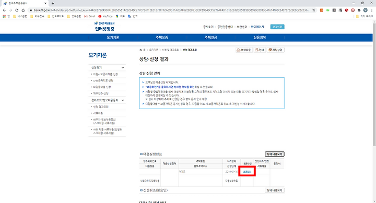Screen dimensions: 376x203
Task: Open the 공사소개 link
Action: pos(208,27)
